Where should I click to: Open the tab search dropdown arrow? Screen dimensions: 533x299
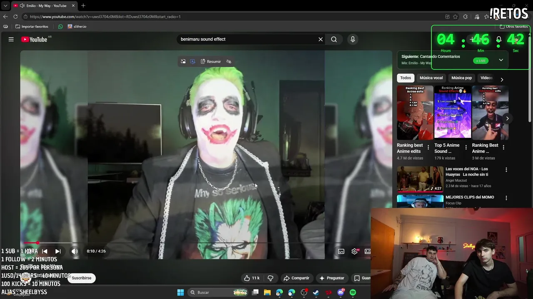pos(5,6)
